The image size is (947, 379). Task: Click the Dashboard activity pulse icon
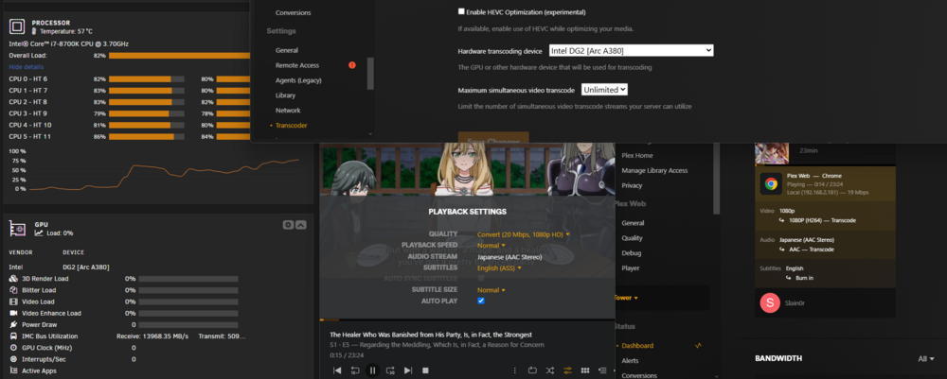(x=698, y=346)
